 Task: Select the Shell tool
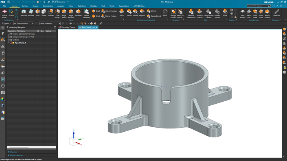(x=96, y=16)
